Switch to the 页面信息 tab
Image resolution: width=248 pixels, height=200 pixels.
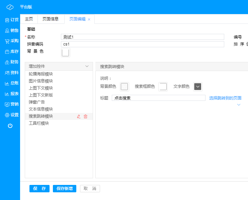click(x=51, y=19)
